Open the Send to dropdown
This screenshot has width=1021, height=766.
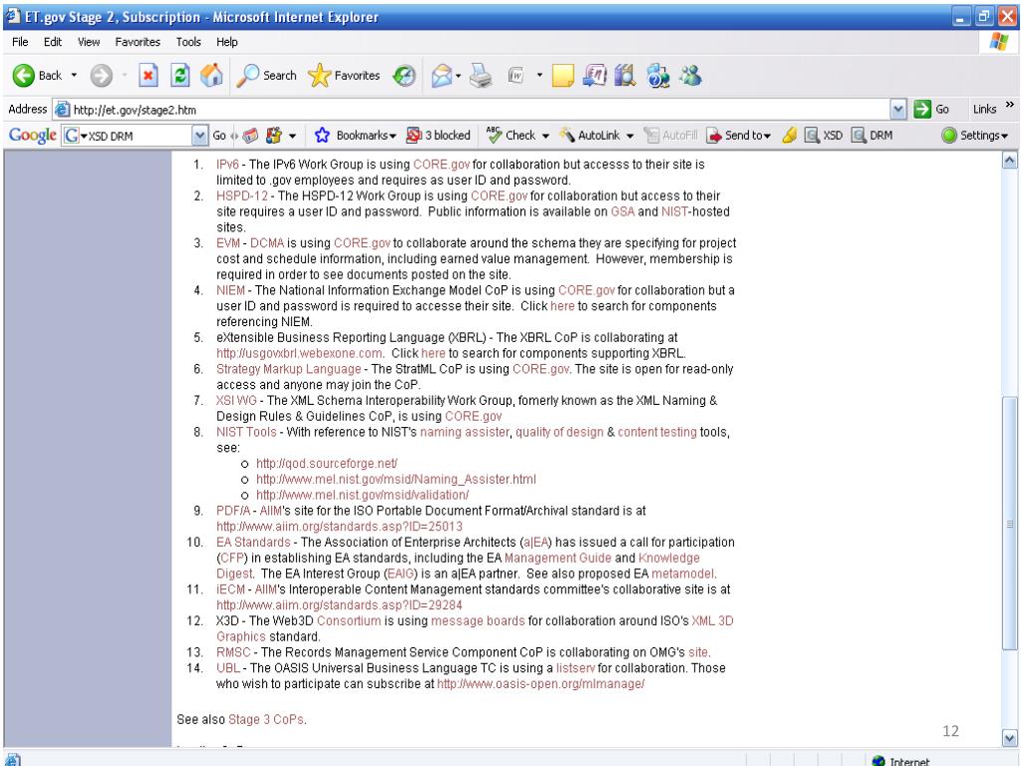click(739, 136)
